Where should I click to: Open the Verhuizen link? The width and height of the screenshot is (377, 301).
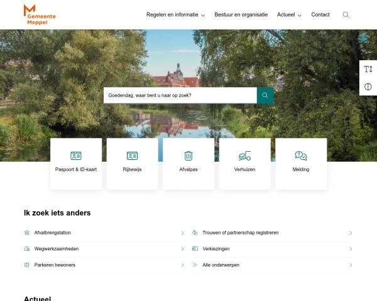click(x=245, y=164)
